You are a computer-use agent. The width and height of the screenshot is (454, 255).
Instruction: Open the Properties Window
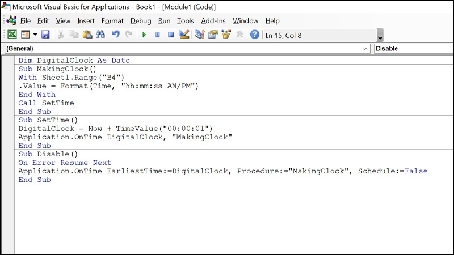[x=213, y=35]
